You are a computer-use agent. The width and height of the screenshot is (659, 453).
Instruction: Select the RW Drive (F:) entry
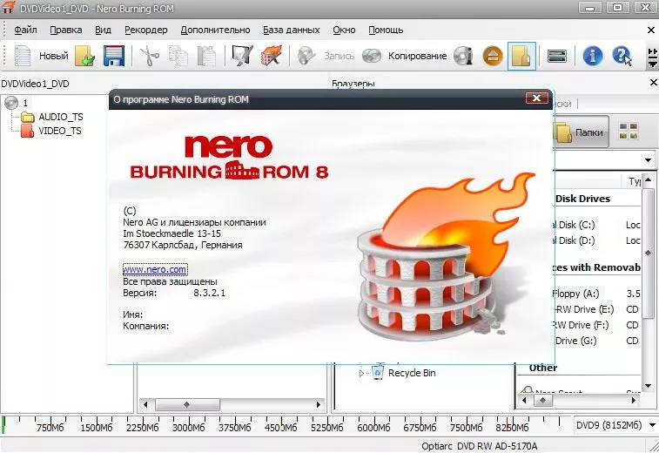pos(582,325)
